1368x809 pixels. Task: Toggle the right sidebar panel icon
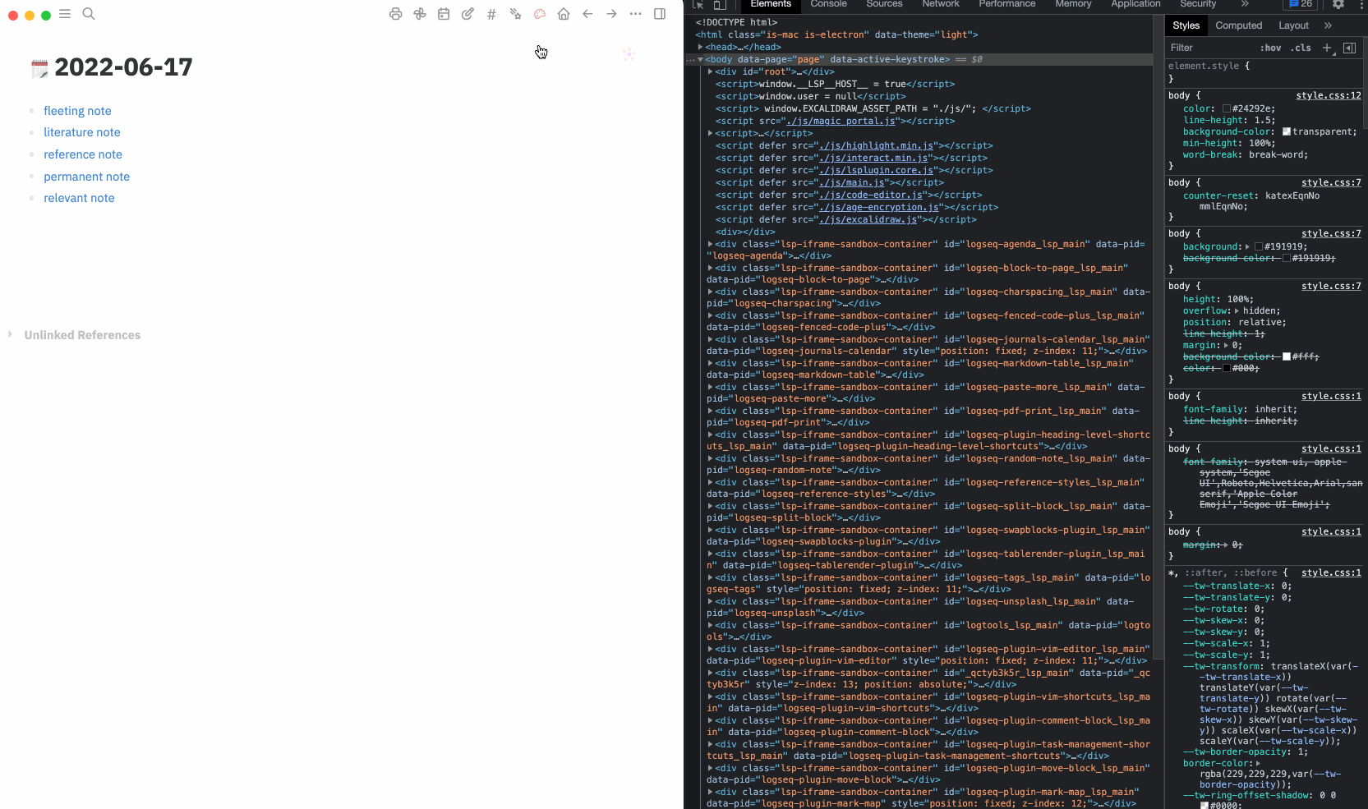(660, 14)
